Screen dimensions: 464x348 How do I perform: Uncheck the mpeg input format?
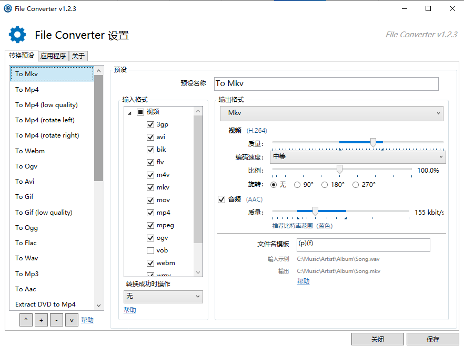[150, 226]
